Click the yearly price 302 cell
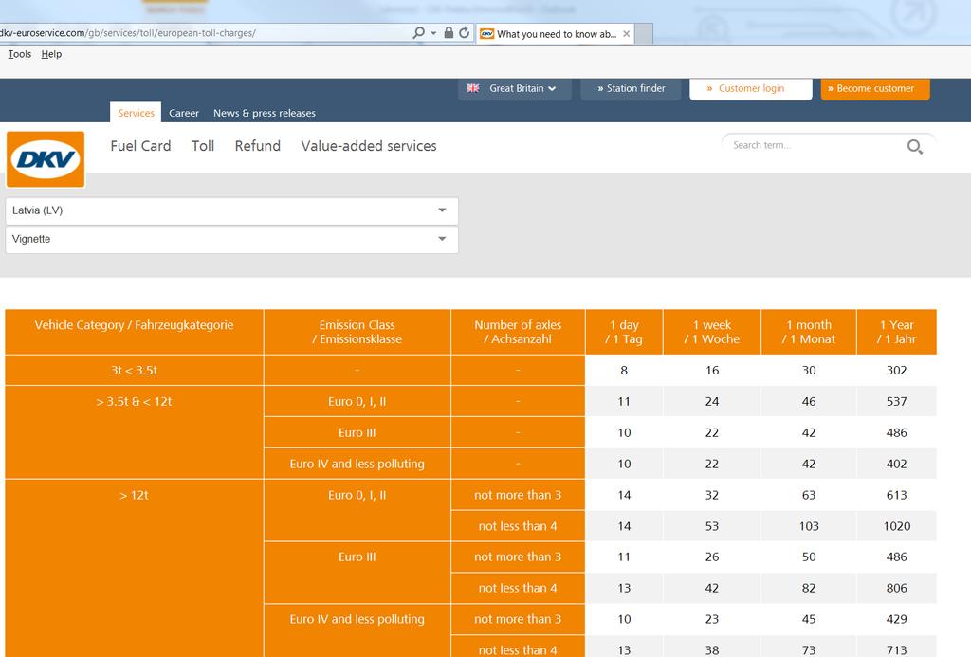Viewport: 971px width, 657px height. pos(897,371)
